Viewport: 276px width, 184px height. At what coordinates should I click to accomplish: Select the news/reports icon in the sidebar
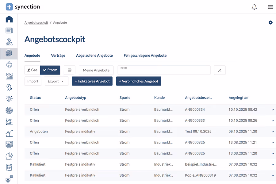[x=9, y=31]
